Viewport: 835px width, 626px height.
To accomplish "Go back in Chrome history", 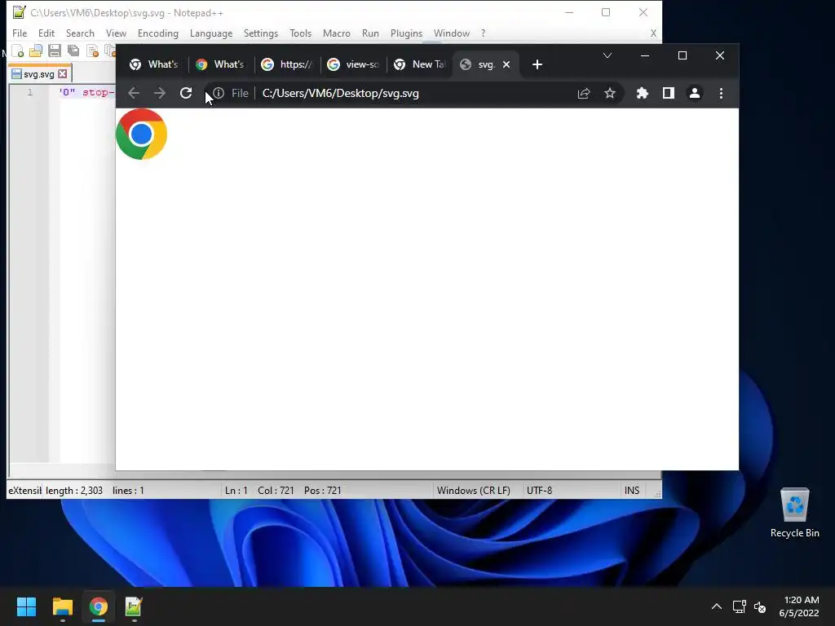I will (x=134, y=93).
